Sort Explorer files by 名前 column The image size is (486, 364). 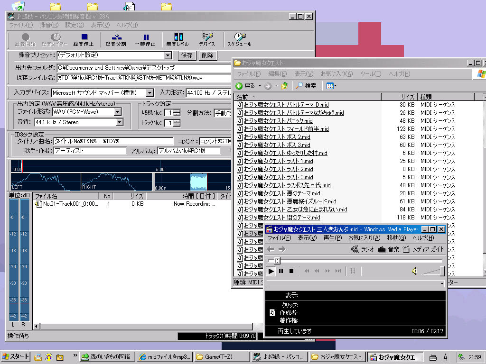pyautogui.click(x=308, y=97)
